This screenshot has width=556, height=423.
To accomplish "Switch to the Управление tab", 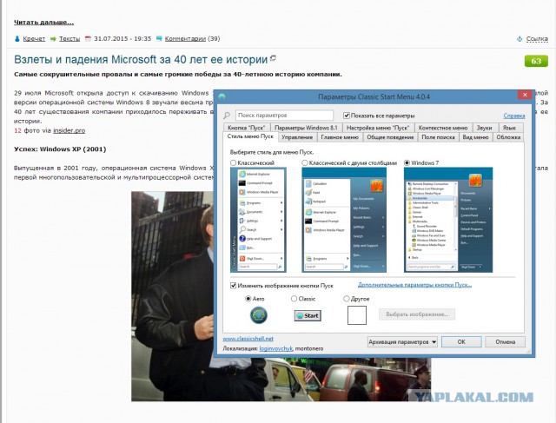I will (297, 137).
